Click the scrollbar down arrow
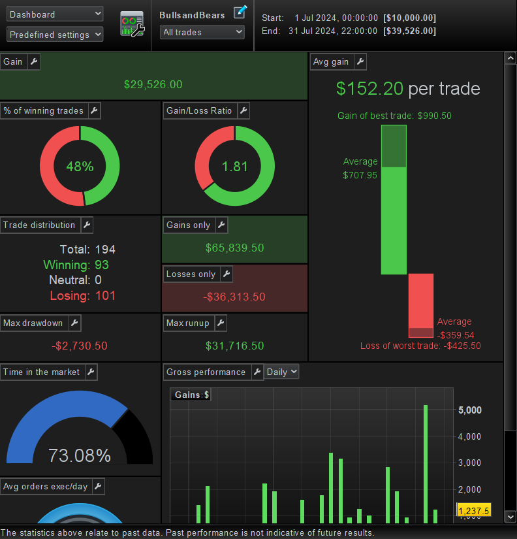 pyautogui.click(x=510, y=516)
